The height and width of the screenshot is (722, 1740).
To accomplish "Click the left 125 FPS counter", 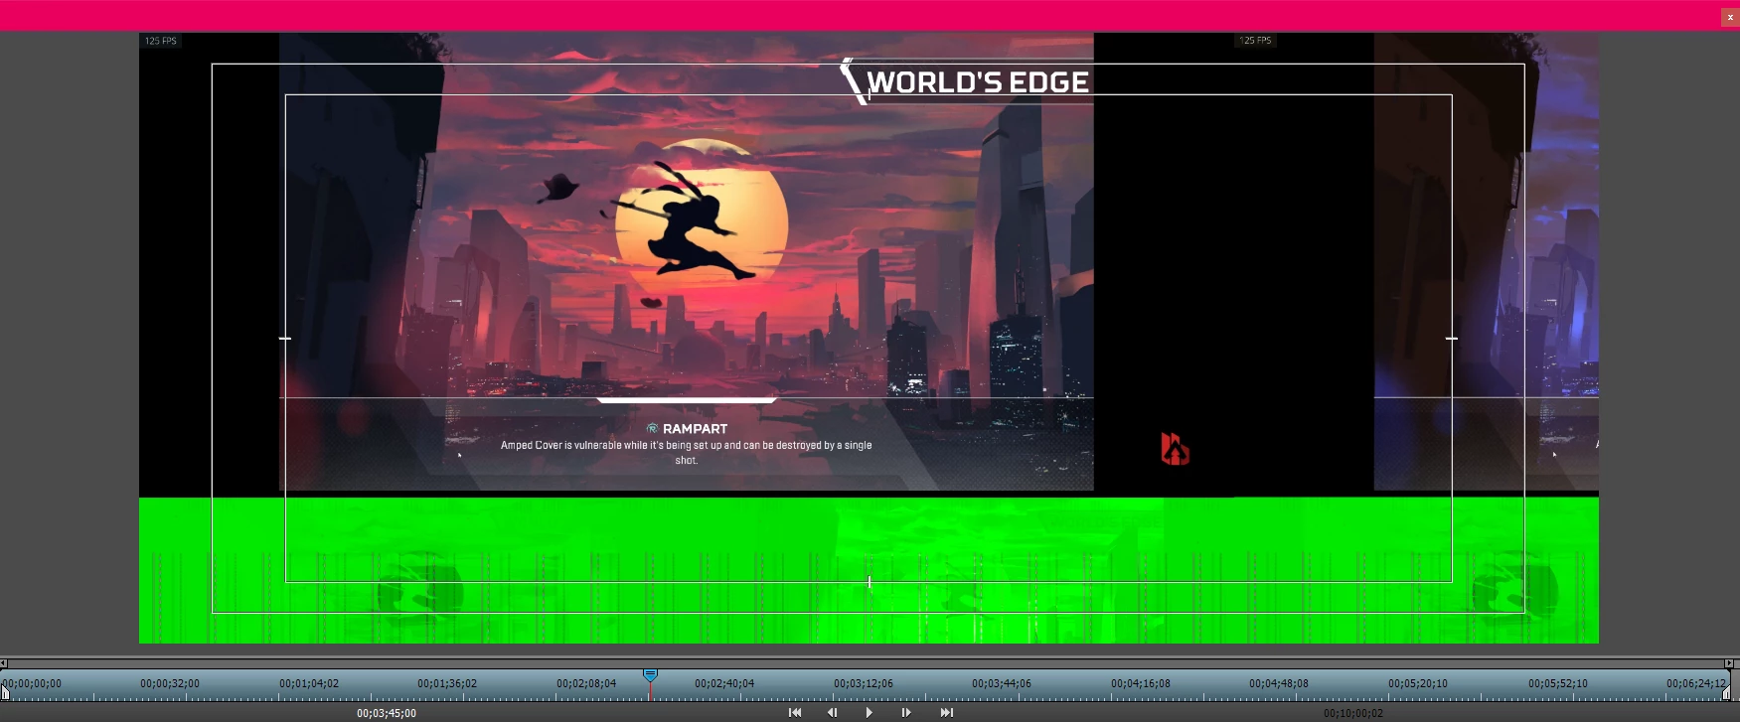I will click(x=161, y=41).
